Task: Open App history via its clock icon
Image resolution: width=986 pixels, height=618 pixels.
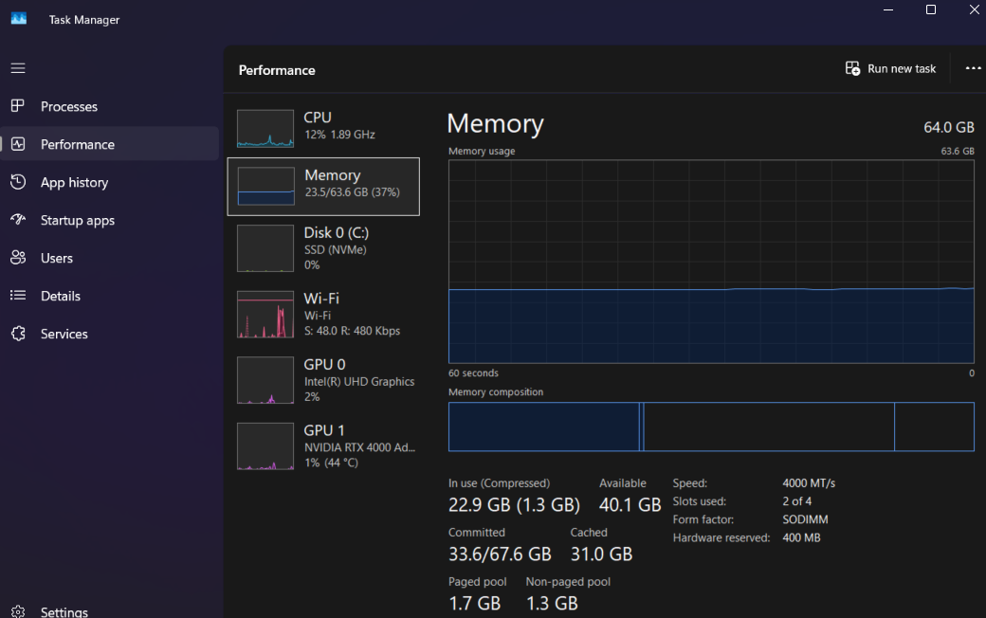Action: (18, 182)
